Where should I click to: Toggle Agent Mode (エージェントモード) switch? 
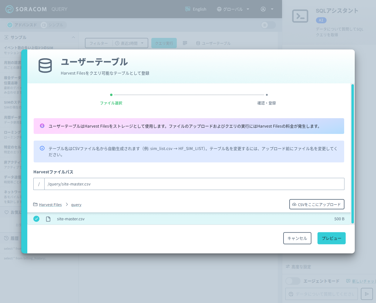point(293,281)
